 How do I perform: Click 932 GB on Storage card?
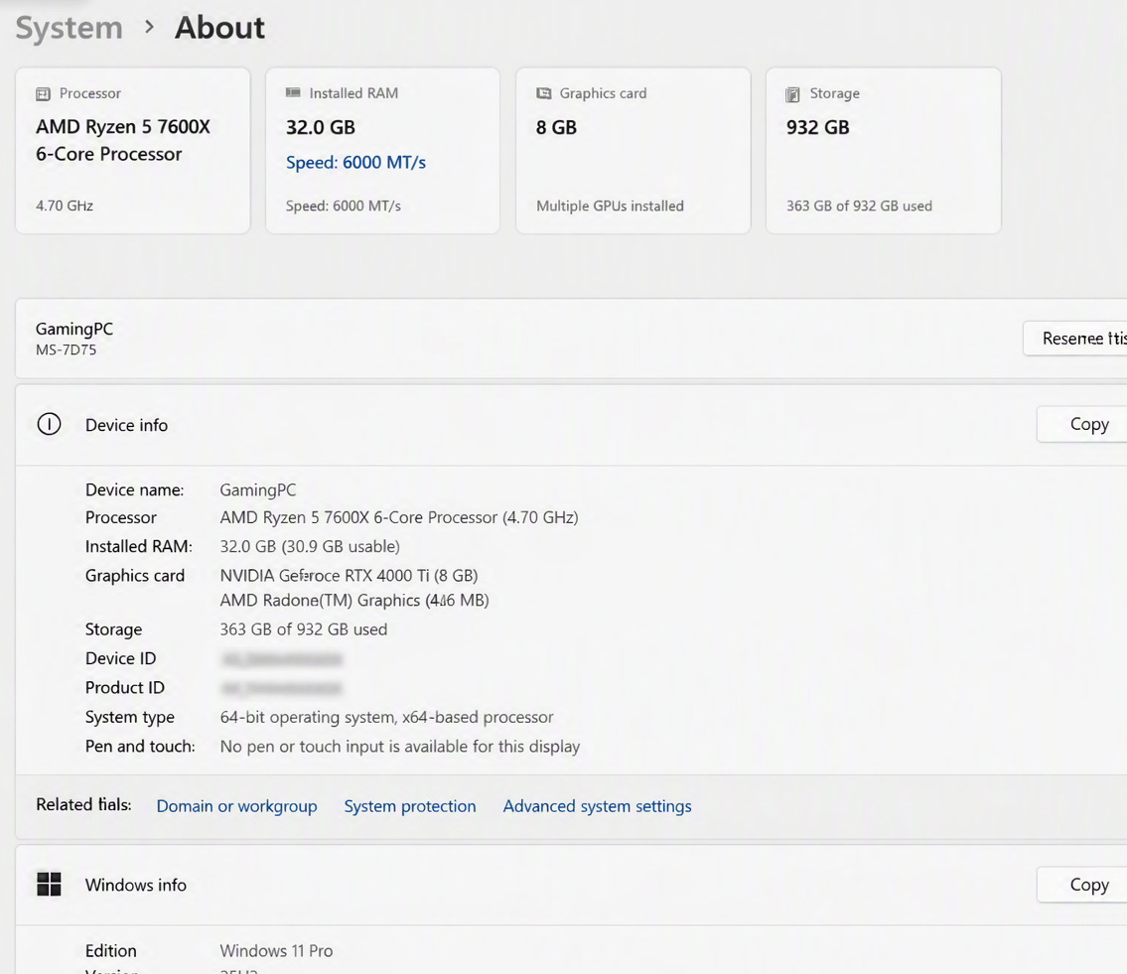point(817,127)
